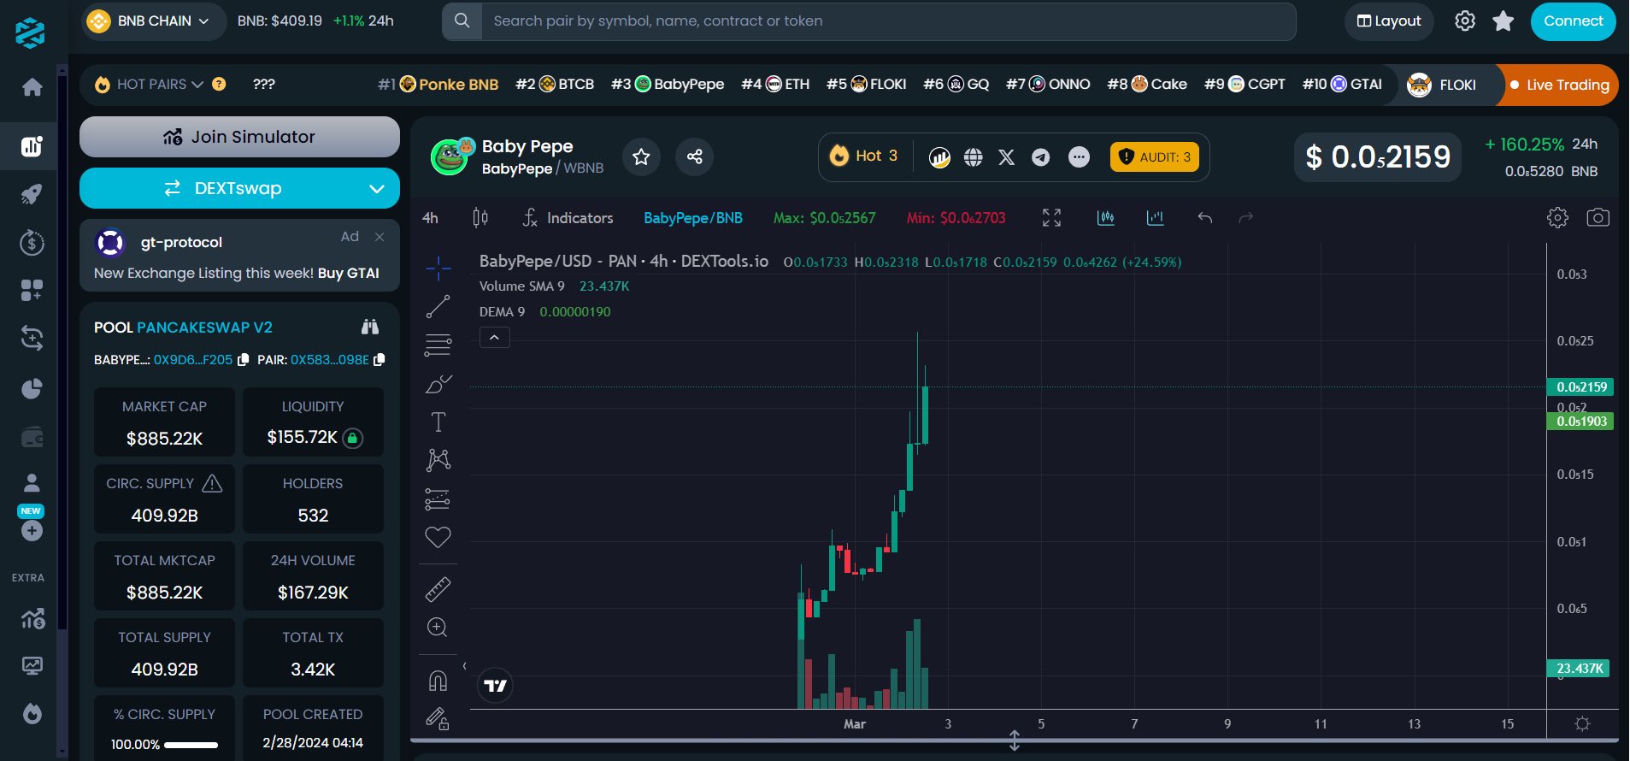Focus the search pair input field
Image resolution: width=1630 pixels, height=761 pixels.
point(889,21)
